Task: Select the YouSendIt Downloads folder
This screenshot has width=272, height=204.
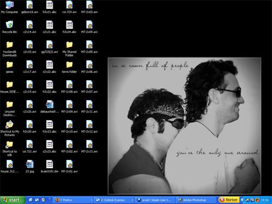Action: [x=10, y=44]
